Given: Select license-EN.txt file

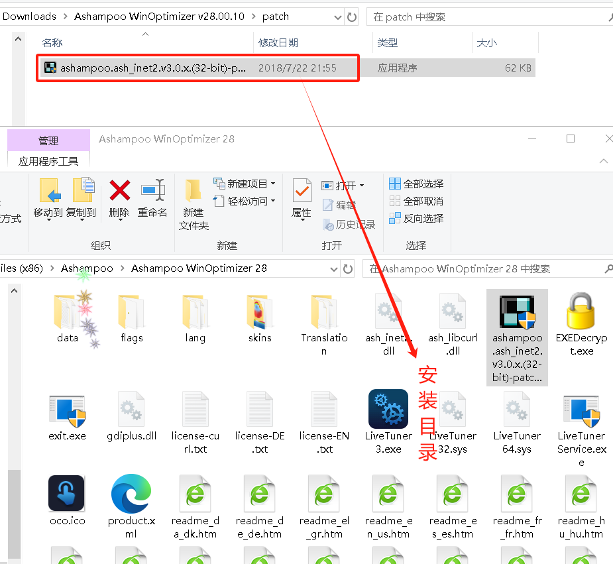Looking at the screenshot, I should [x=324, y=423].
